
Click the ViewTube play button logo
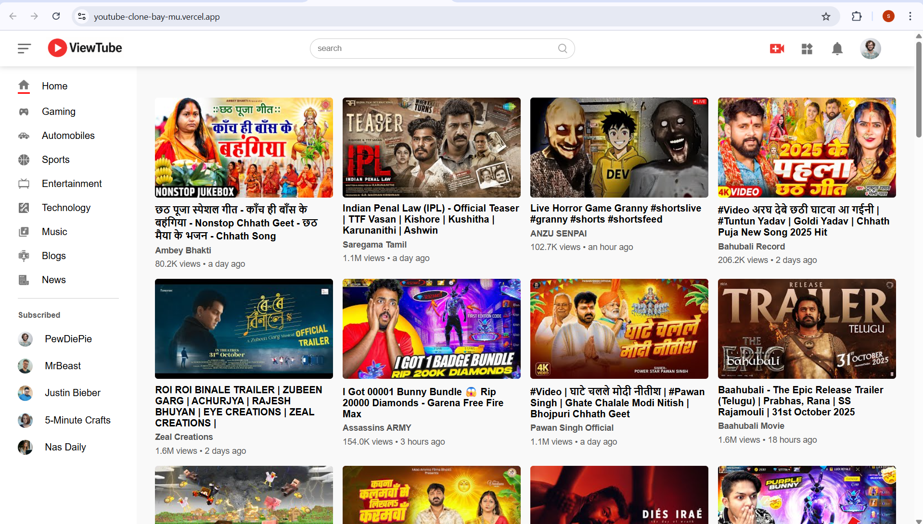(x=57, y=48)
